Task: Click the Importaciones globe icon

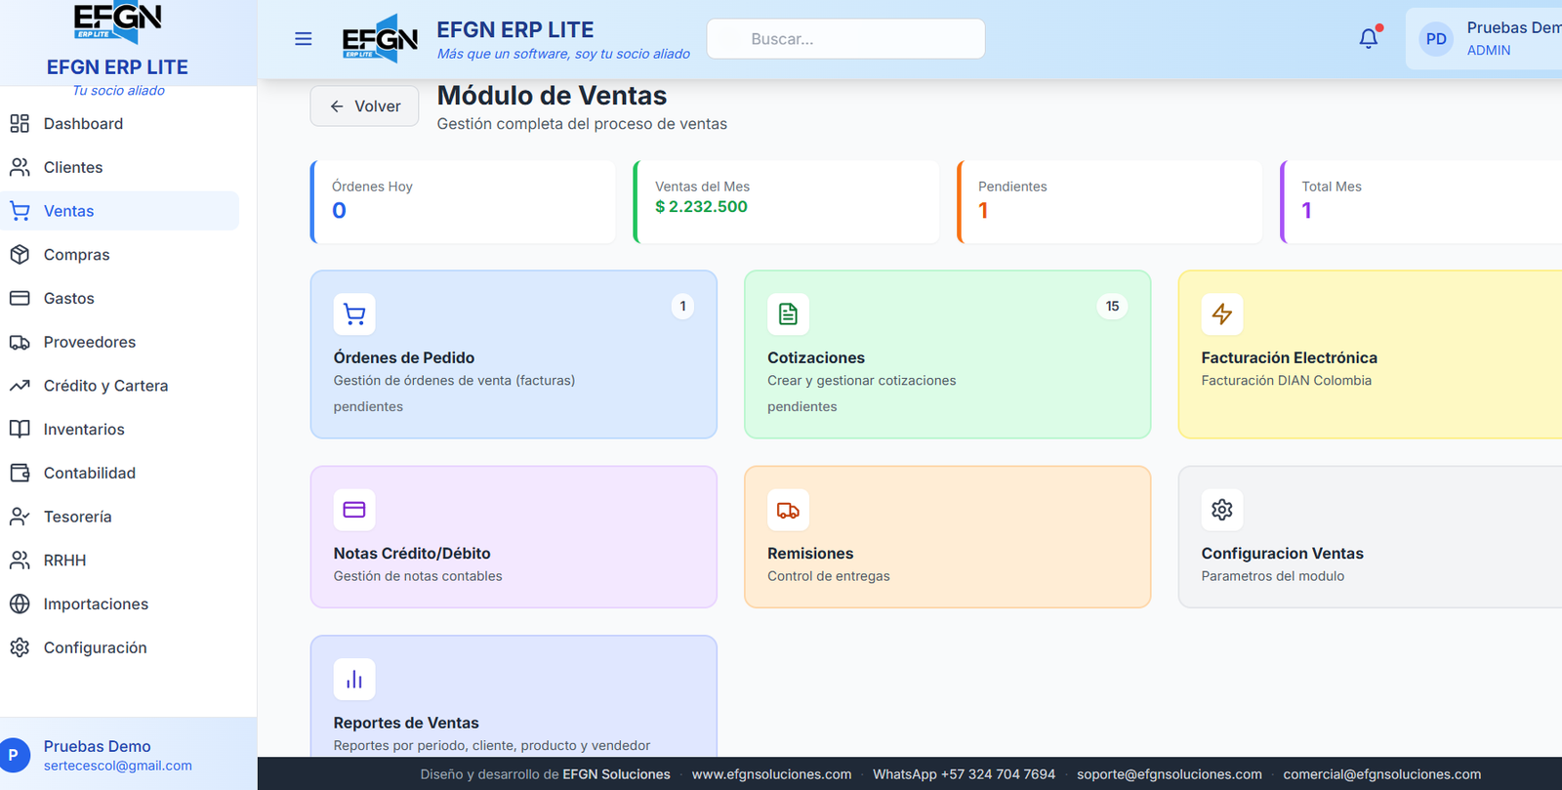Action: (x=20, y=603)
